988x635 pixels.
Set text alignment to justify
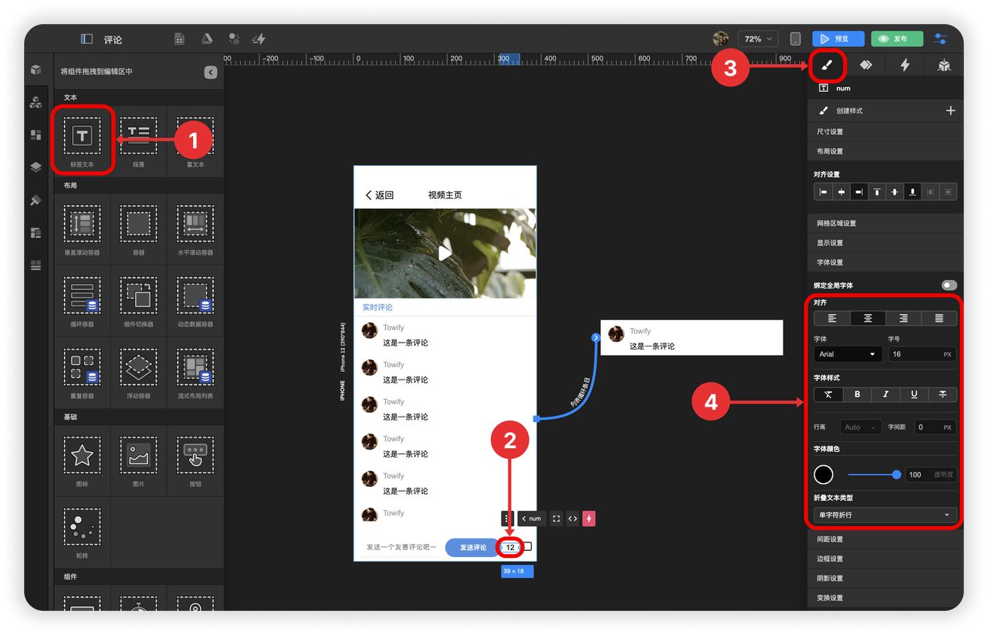(x=939, y=318)
